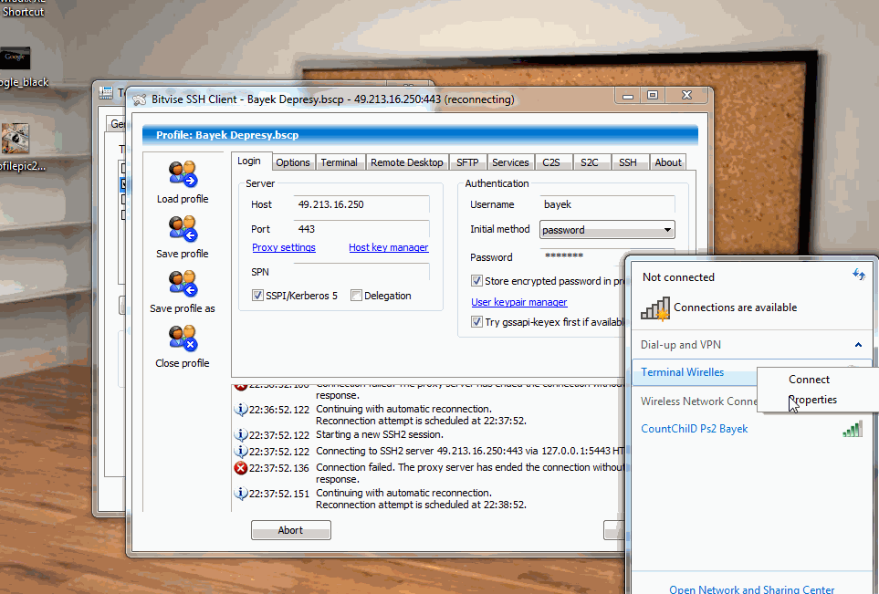879x594 pixels.
Task: Click the Abort button
Action: pyautogui.click(x=291, y=530)
